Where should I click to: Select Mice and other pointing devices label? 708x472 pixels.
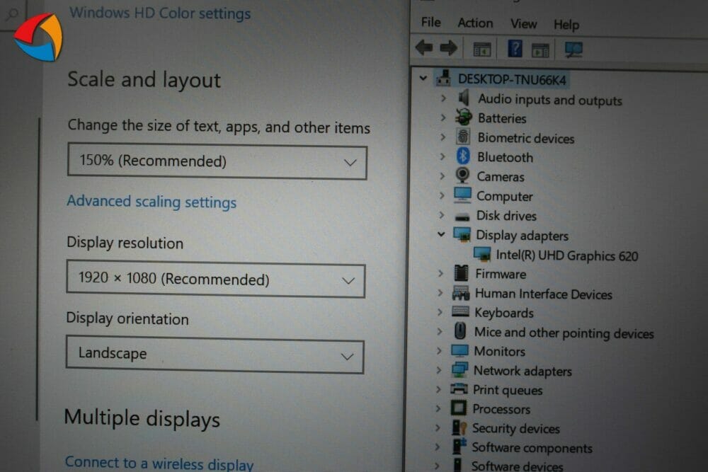564,333
